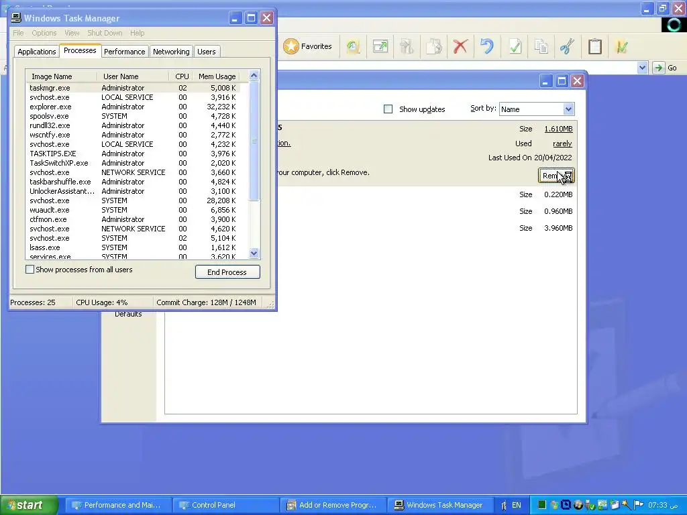Switch to Performance and Maintenance taskbar item
The width and height of the screenshot is (687, 515).
(117, 505)
